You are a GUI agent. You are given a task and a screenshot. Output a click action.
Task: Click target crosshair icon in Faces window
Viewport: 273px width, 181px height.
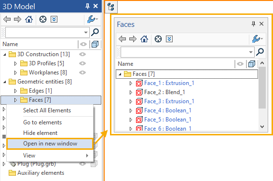pyautogui.click(x=158, y=39)
